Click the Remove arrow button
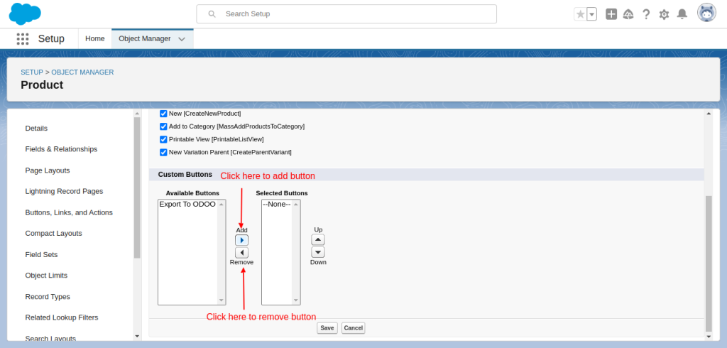 (x=241, y=252)
